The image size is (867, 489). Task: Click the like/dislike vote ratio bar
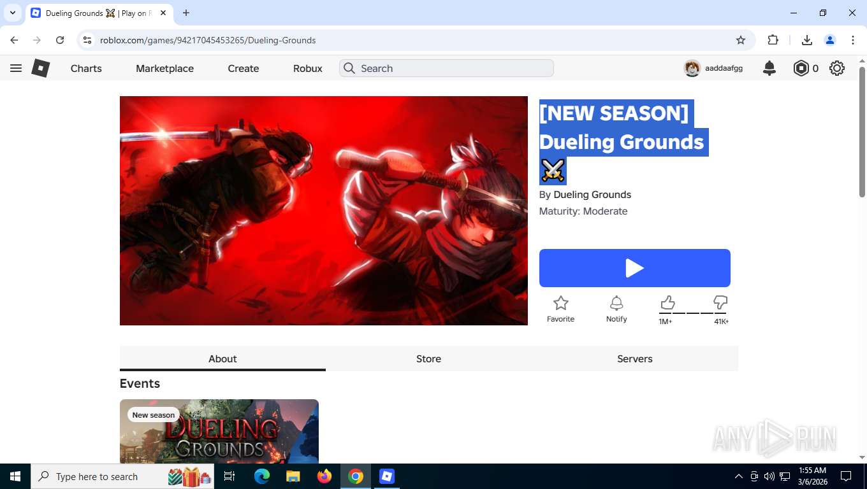click(694, 313)
